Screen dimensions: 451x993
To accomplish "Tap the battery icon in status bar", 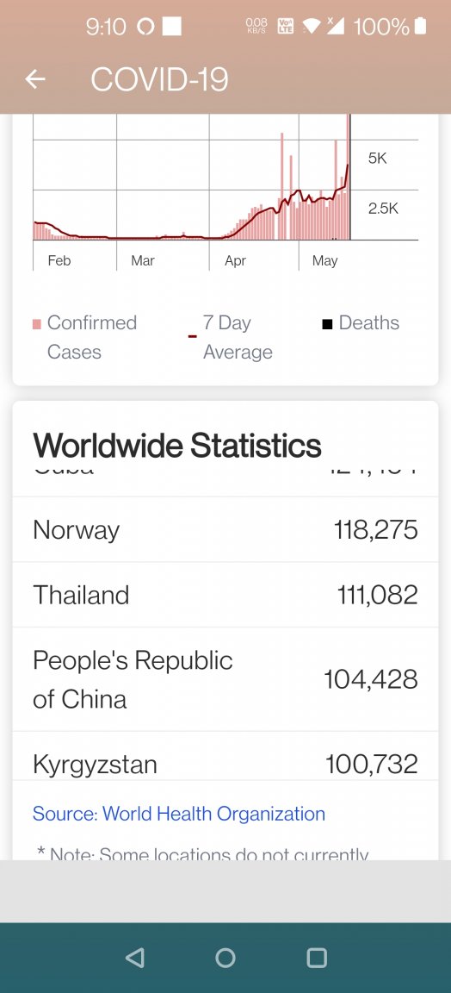I will (421, 26).
